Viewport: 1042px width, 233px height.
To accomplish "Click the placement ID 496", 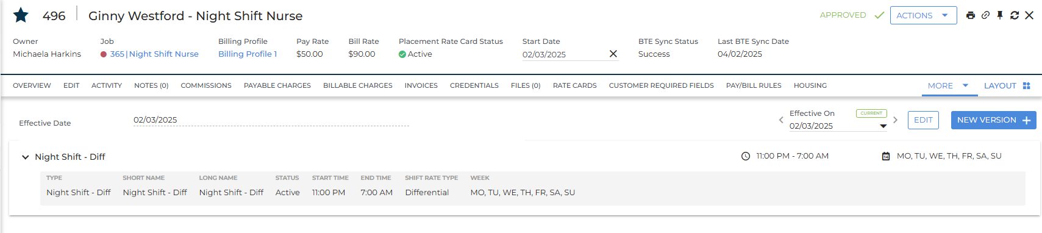I will [54, 16].
